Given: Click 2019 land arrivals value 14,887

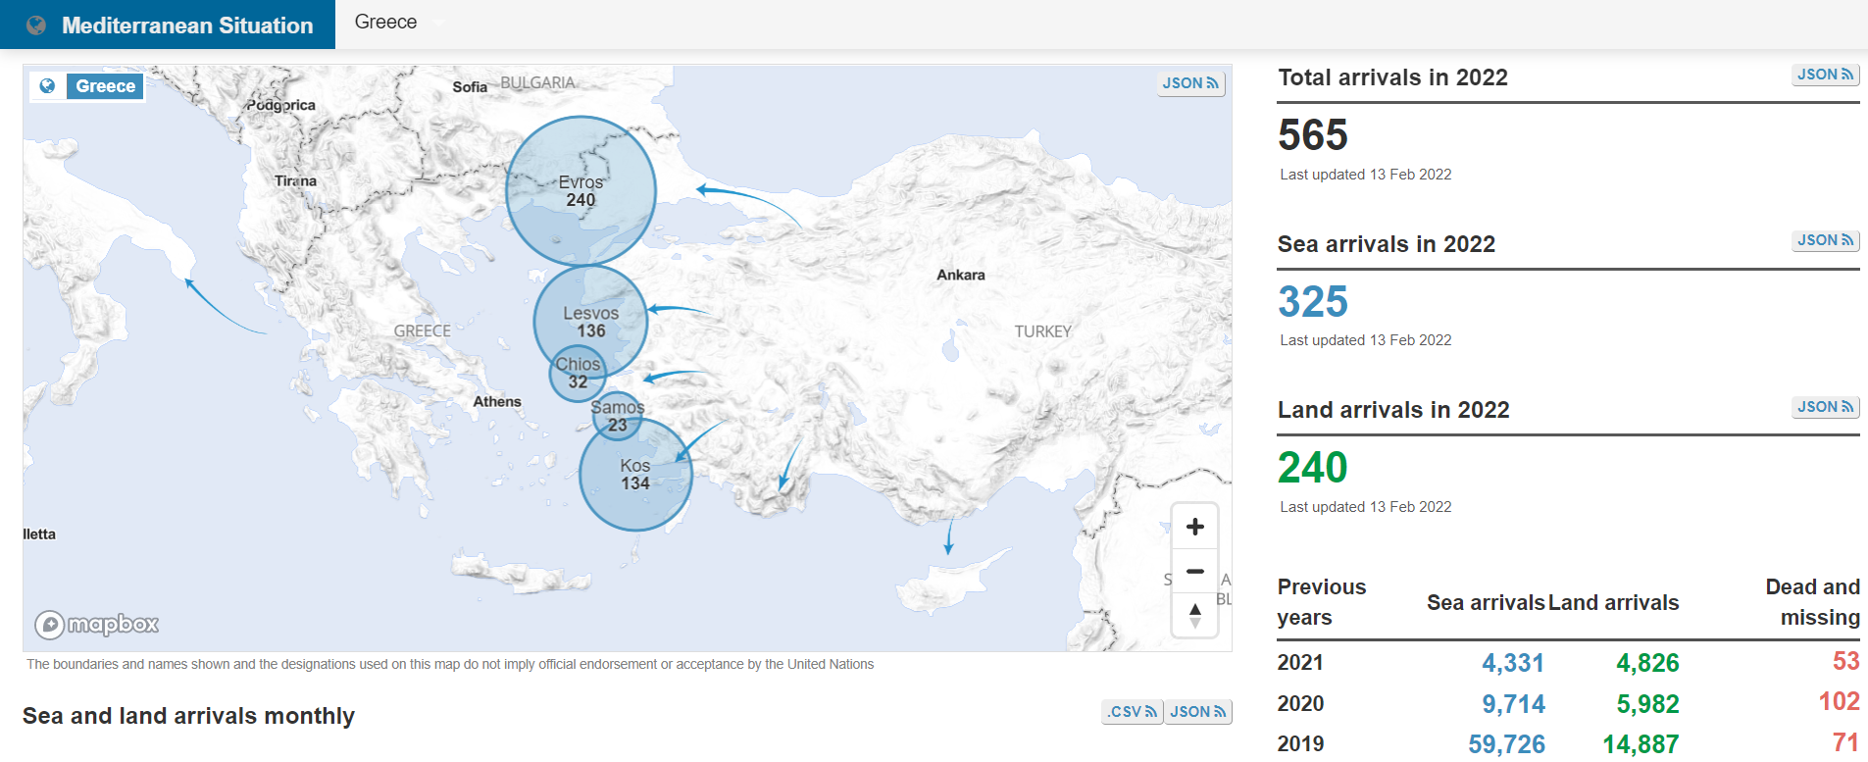Looking at the screenshot, I should tap(1641, 744).
